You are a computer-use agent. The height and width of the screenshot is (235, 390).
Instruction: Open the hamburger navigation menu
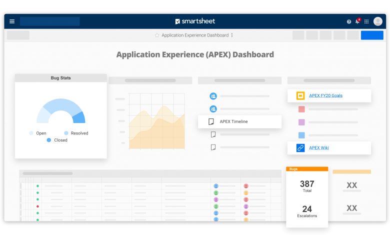12,21
